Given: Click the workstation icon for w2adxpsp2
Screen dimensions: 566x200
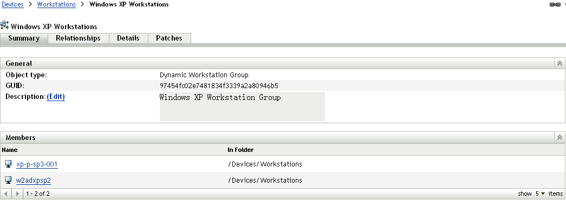Looking at the screenshot, I should coord(8,180).
